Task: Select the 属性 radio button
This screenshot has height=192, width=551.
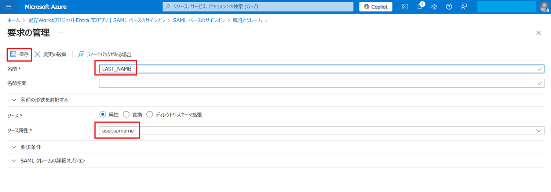Action: (103, 114)
